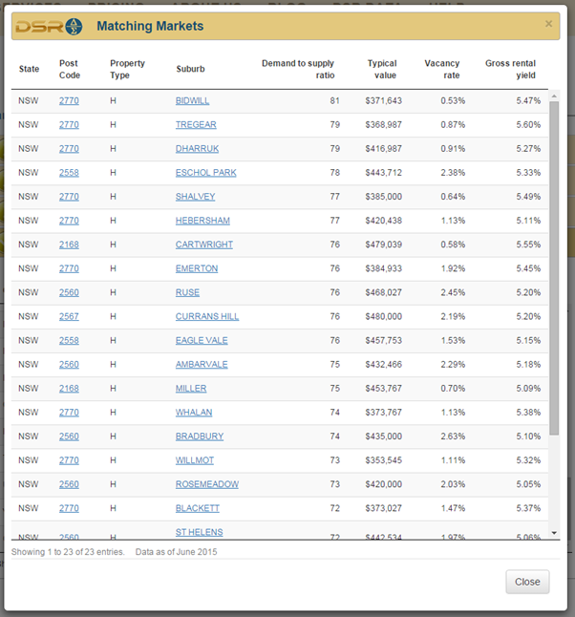This screenshot has width=575, height=617.
Task: Open the TREGEAR suburb link
Action: 194,125
